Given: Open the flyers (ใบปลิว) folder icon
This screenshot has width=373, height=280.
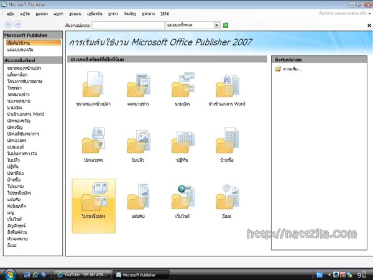Looking at the screenshot, I should point(139,141).
